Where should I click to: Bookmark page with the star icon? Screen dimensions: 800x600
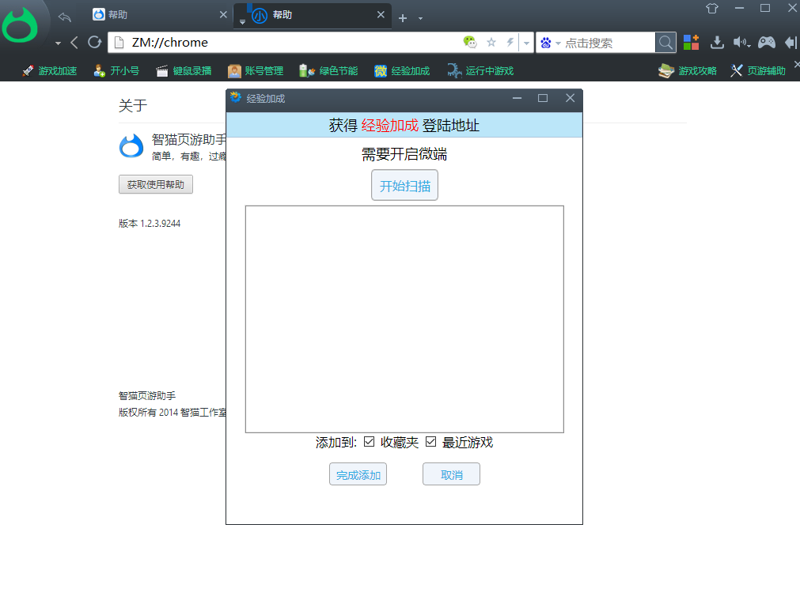pos(491,43)
